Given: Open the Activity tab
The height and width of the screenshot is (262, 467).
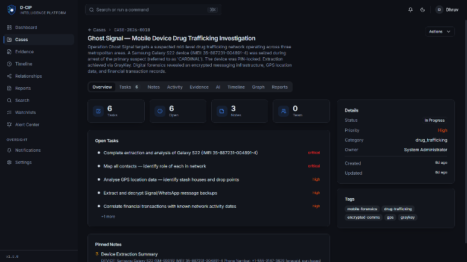Looking at the screenshot, I should (174, 87).
